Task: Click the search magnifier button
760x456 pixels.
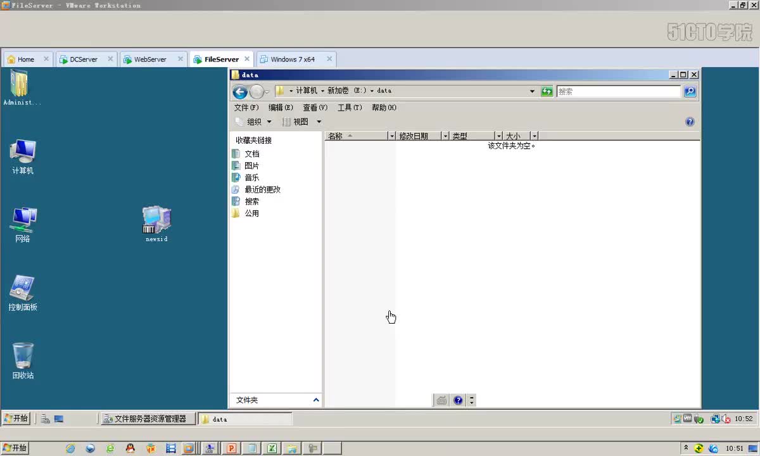Action: click(x=690, y=91)
